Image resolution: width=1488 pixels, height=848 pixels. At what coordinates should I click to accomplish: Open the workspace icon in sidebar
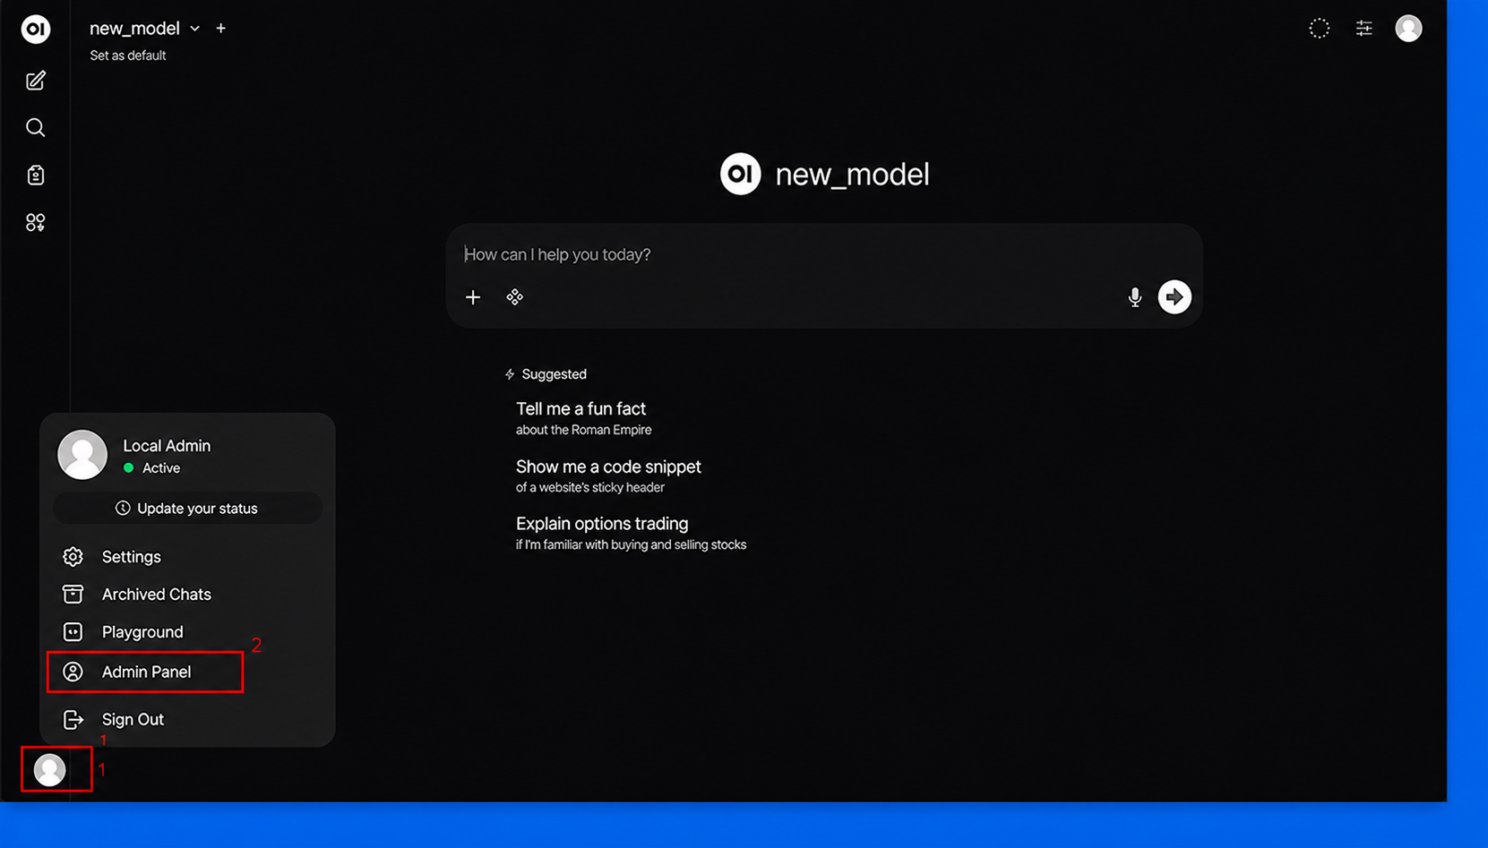point(36,222)
